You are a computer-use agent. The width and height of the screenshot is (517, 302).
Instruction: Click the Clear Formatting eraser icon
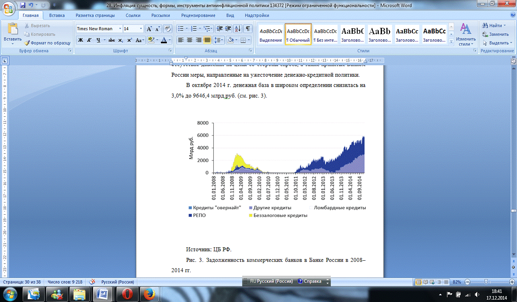tap(168, 29)
